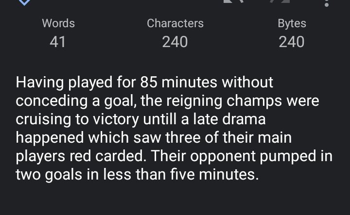Viewport: 350px width, 215px height.
Task: Click the word "conceding" in the paragraph
Action: coord(52,101)
